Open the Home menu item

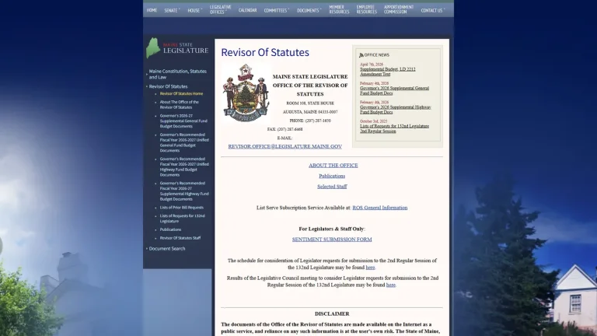pyautogui.click(x=152, y=10)
